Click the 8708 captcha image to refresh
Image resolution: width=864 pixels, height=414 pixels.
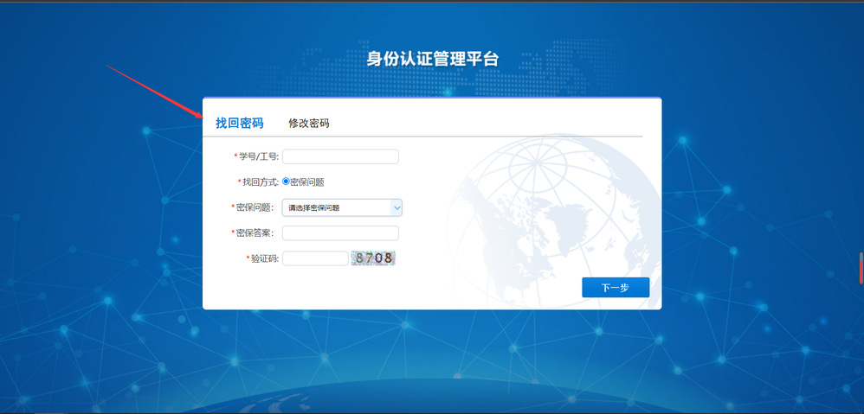click(x=373, y=258)
